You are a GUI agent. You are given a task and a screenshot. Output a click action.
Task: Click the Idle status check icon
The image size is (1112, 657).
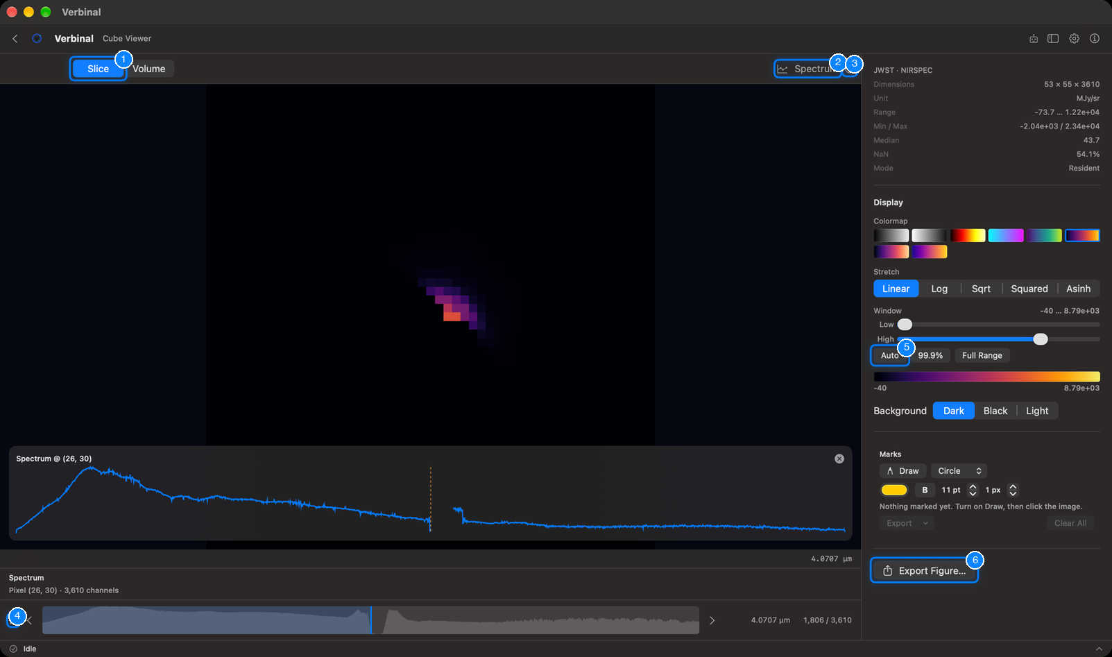(13, 649)
